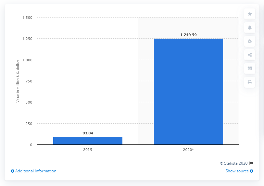
Task: Select the 2015 blue bar
Action: pos(88,141)
